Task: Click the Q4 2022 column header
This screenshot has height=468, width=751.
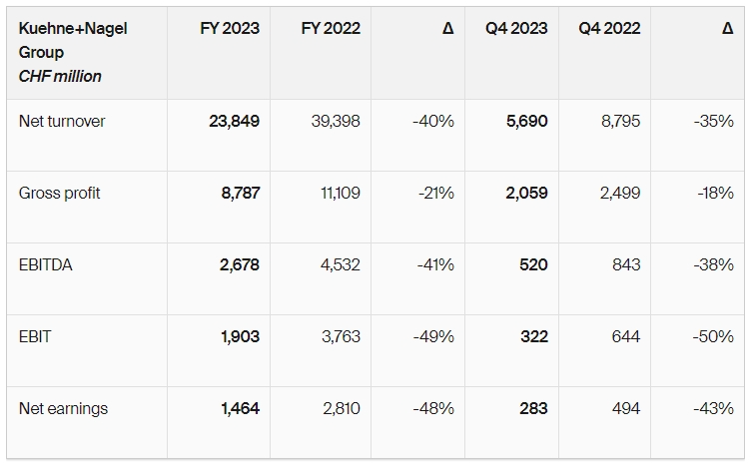Action: pyautogui.click(x=610, y=29)
